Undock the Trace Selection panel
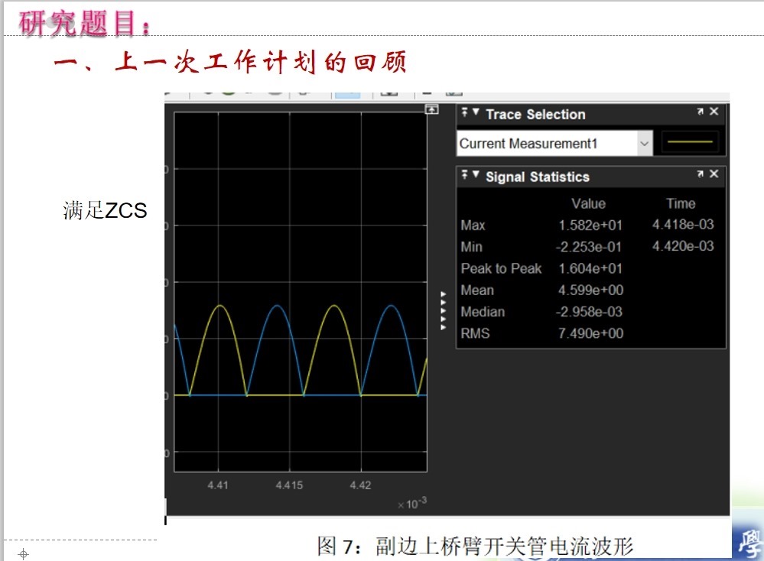This screenshot has width=764, height=561. click(x=701, y=112)
